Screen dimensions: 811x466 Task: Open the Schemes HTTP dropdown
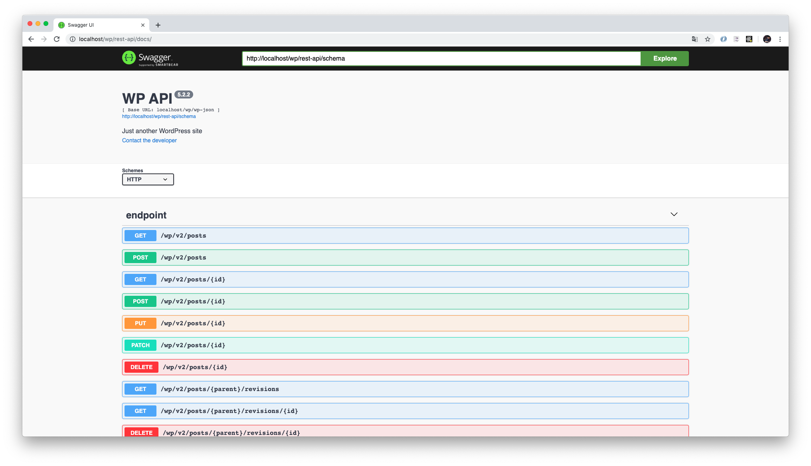[148, 179]
